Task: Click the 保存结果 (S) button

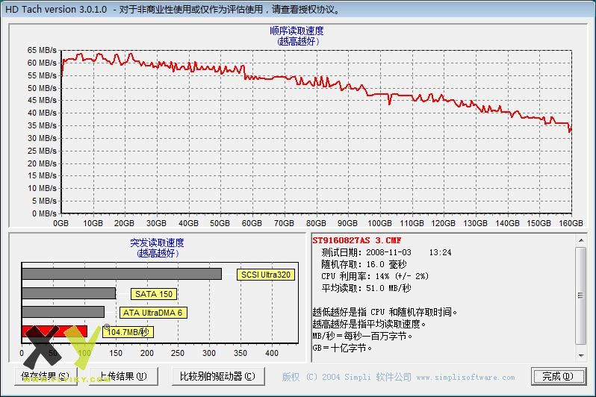Action: coord(45,376)
